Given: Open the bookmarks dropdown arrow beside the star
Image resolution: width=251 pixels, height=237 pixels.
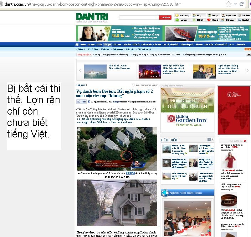Looking at the screenshot, I should [x=235, y=4].
